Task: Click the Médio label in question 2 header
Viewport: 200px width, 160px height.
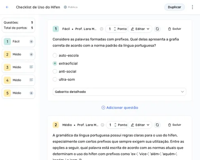Action: (x=67, y=125)
